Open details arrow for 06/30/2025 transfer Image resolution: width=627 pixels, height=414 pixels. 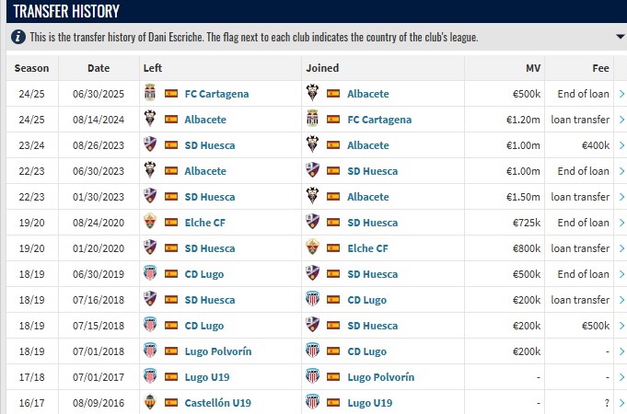pos(621,94)
